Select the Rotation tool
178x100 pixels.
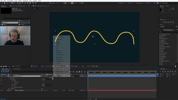(x=10, y=3)
